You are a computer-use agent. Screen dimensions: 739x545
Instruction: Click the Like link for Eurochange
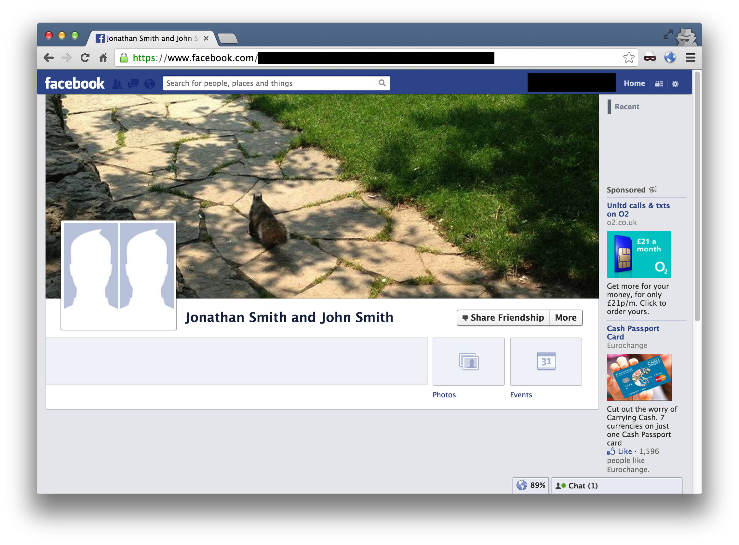[x=625, y=451]
